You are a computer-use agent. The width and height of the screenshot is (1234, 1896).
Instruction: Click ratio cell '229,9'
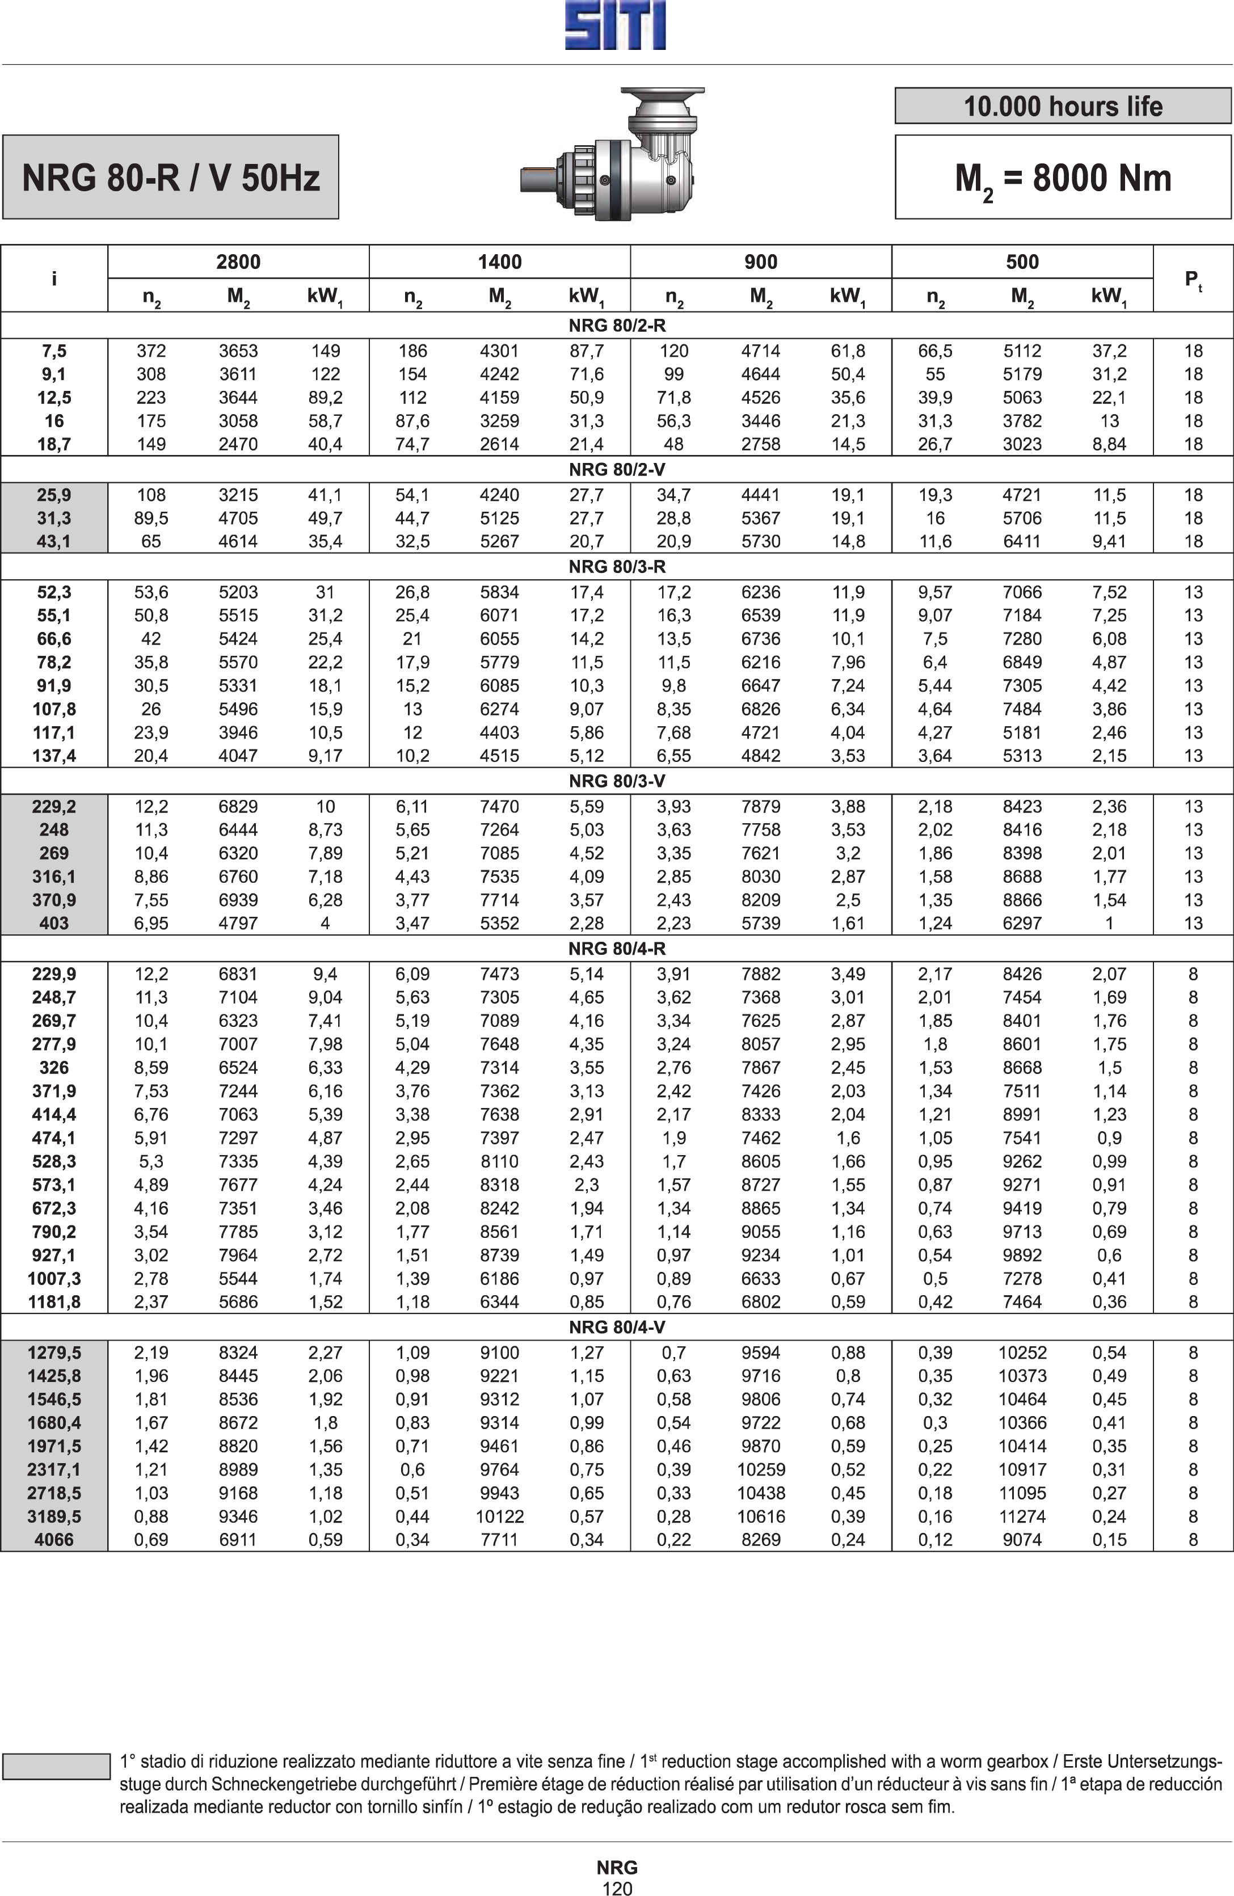coord(54,974)
